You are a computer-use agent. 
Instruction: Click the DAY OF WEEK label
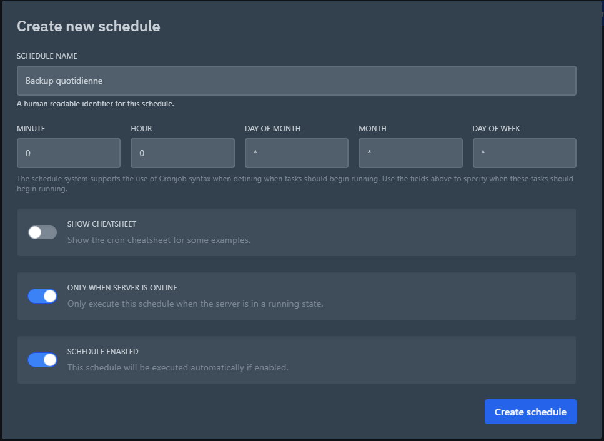click(496, 129)
